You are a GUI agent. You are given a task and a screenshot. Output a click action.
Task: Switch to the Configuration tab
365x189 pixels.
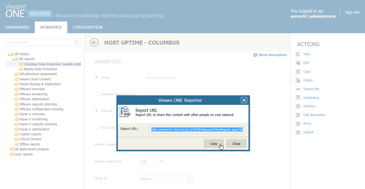tap(88, 27)
